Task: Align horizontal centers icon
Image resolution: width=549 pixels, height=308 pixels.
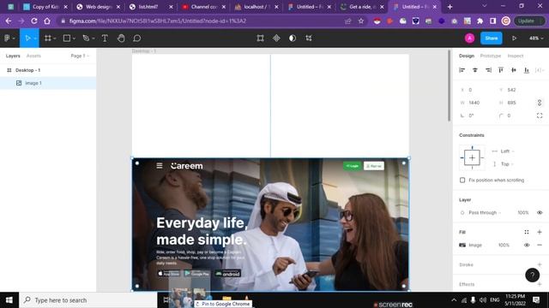Action: 475,70
